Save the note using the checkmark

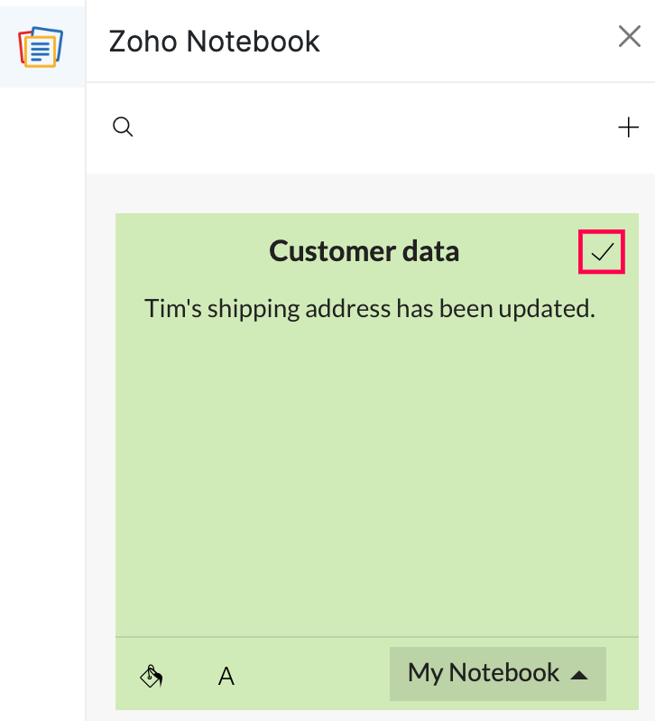[602, 252]
